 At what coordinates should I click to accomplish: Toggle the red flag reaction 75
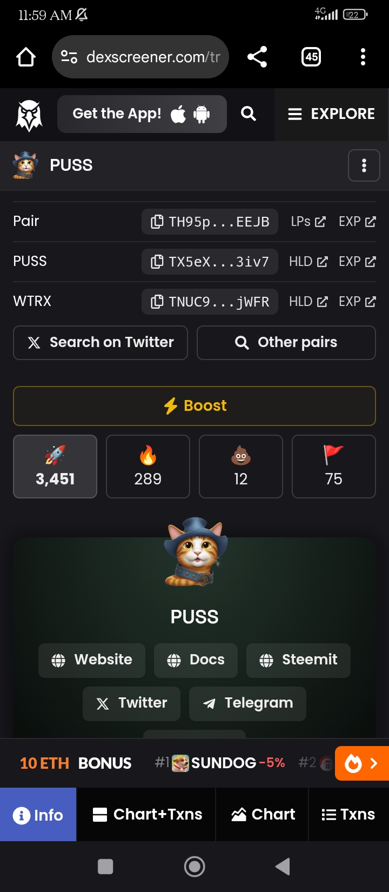[x=334, y=467]
